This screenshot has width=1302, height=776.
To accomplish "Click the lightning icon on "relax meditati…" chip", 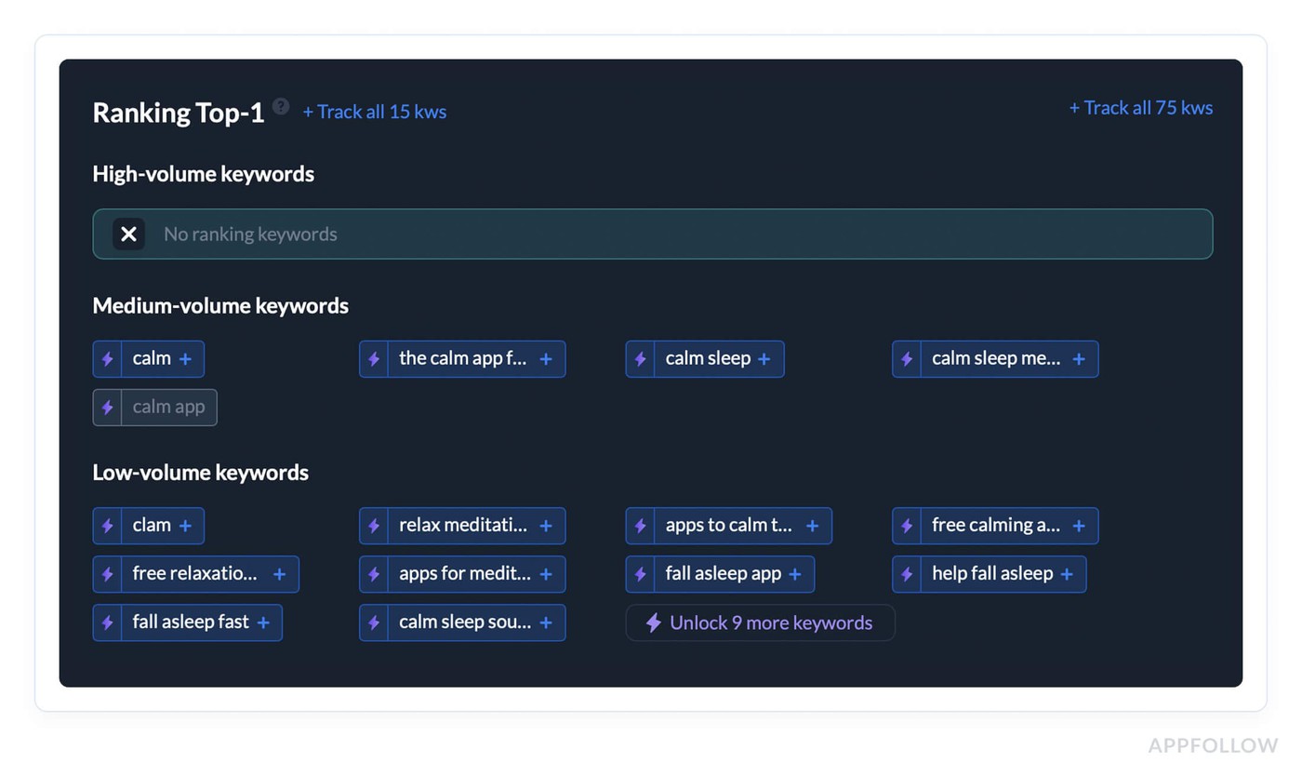I will click(x=374, y=526).
